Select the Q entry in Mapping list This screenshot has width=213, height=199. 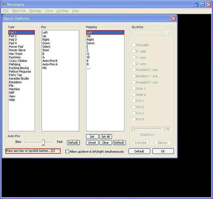pyautogui.click(x=105, y=54)
